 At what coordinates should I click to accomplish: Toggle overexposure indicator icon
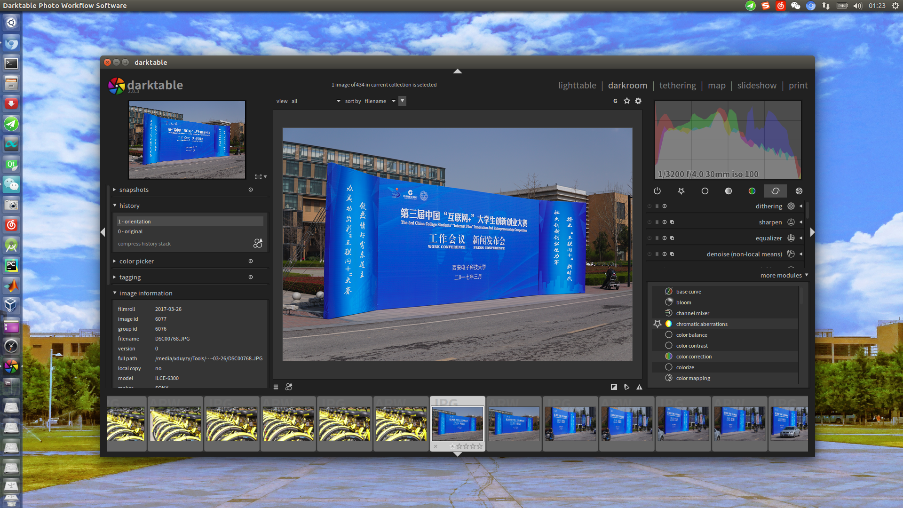tap(614, 387)
